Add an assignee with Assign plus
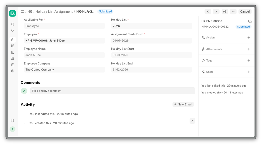Image resolution: width=262 pixels, height=145 pixels. coord(249,38)
